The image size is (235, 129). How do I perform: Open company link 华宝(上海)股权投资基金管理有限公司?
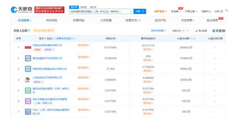pyautogui.click(x=51, y=112)
